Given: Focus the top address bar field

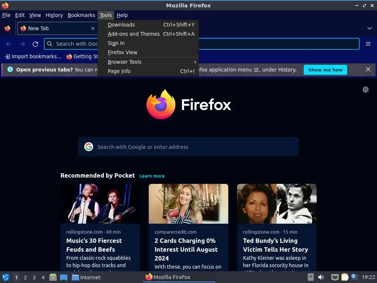Looking at the screenshot, I should (202, 44).
